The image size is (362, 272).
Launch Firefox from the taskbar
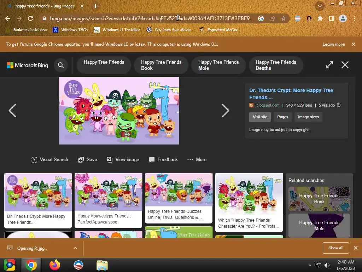pyautogui.click(x=55, y=265)
